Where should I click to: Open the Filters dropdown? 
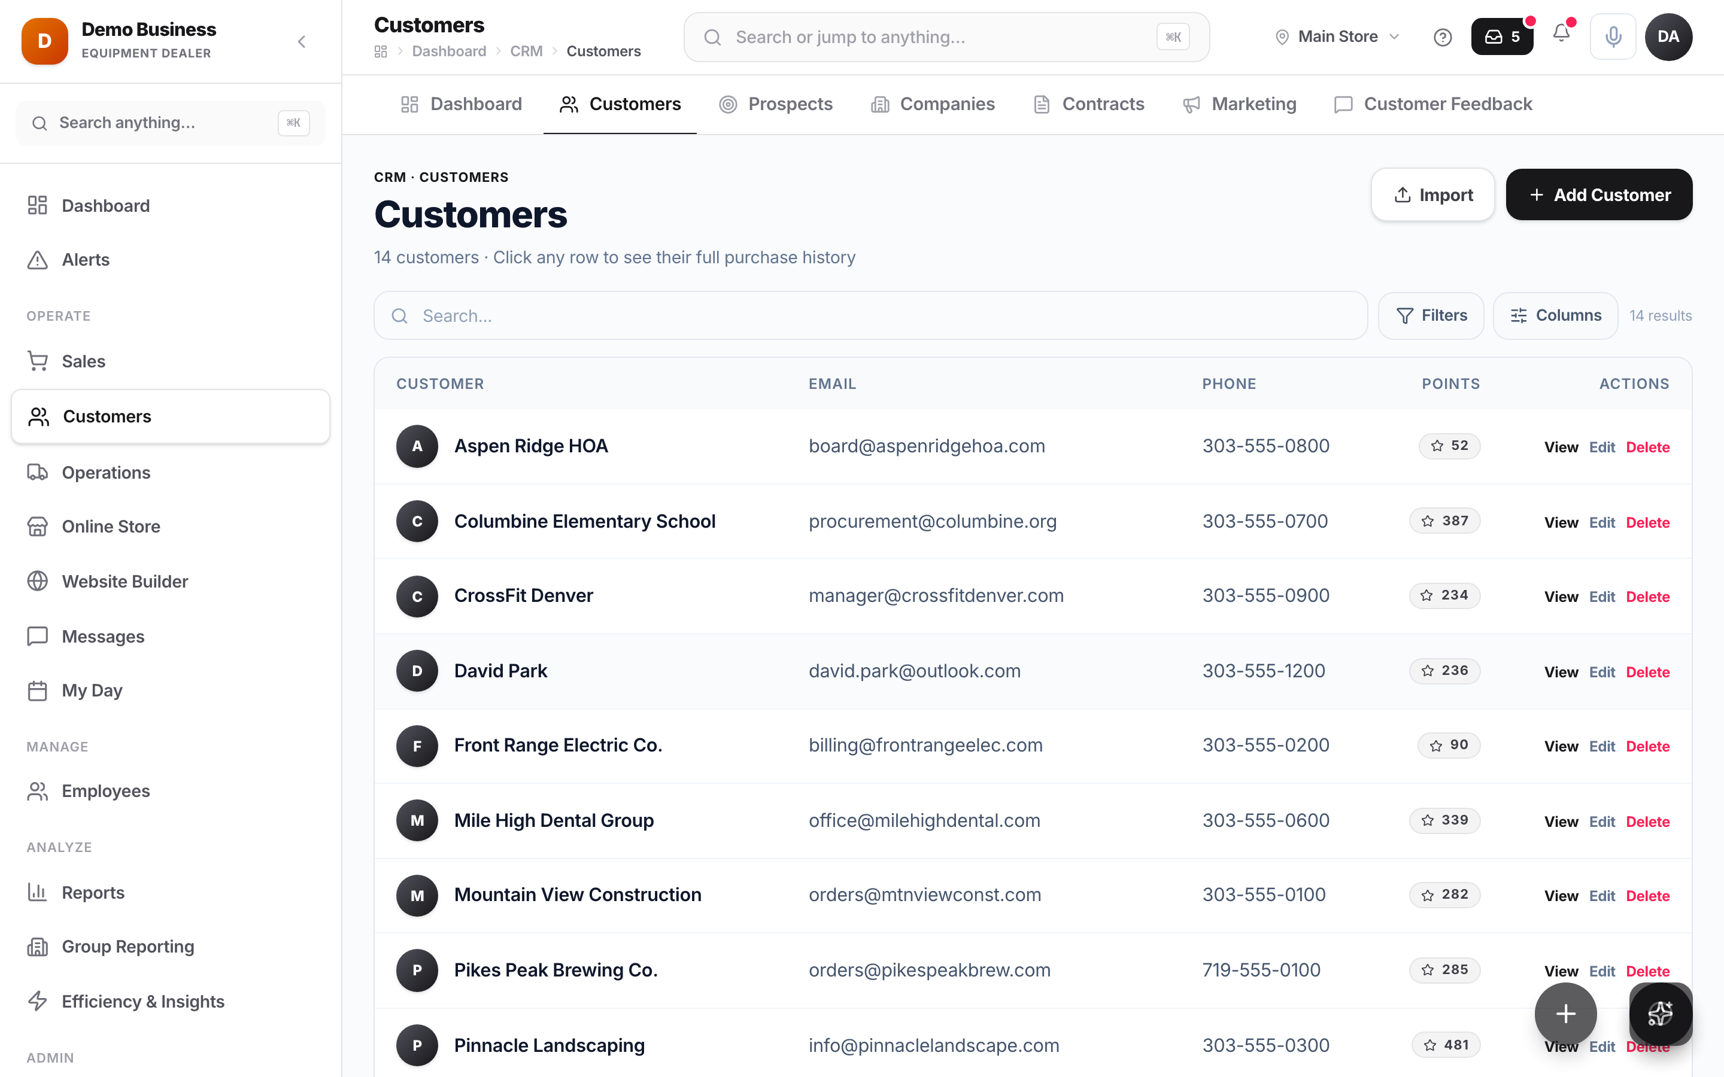coord(1431,315)
